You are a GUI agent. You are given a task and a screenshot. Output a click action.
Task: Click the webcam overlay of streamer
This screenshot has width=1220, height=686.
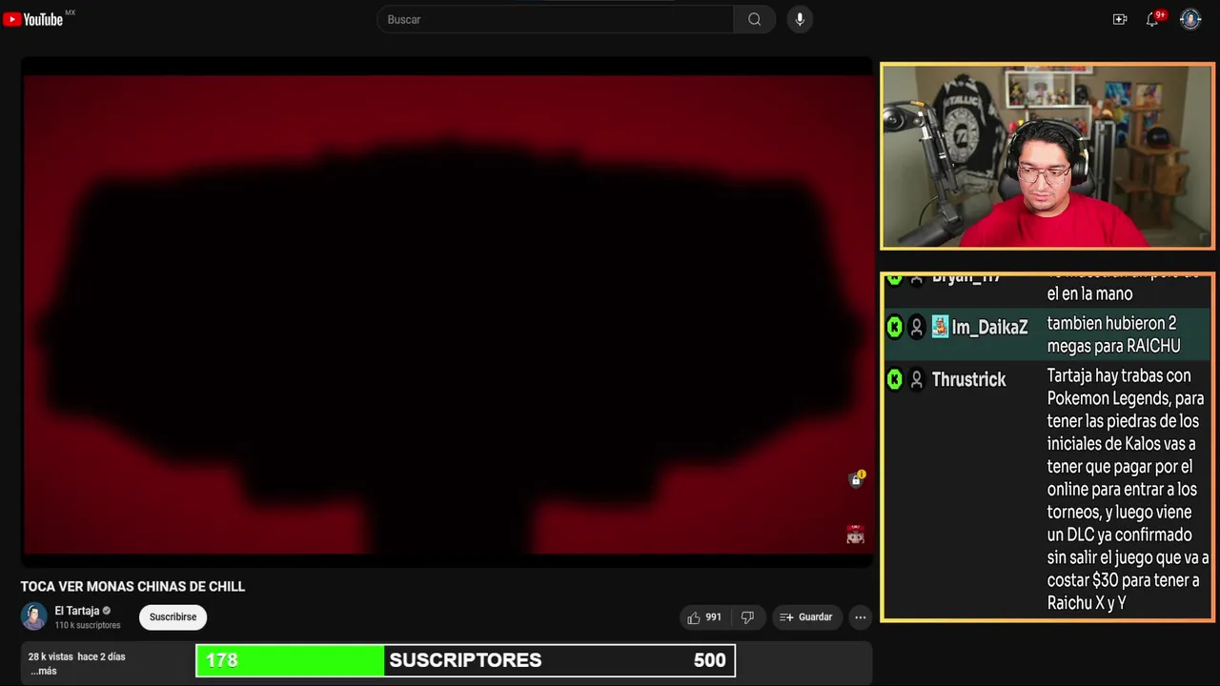[x=1047, y=156]
